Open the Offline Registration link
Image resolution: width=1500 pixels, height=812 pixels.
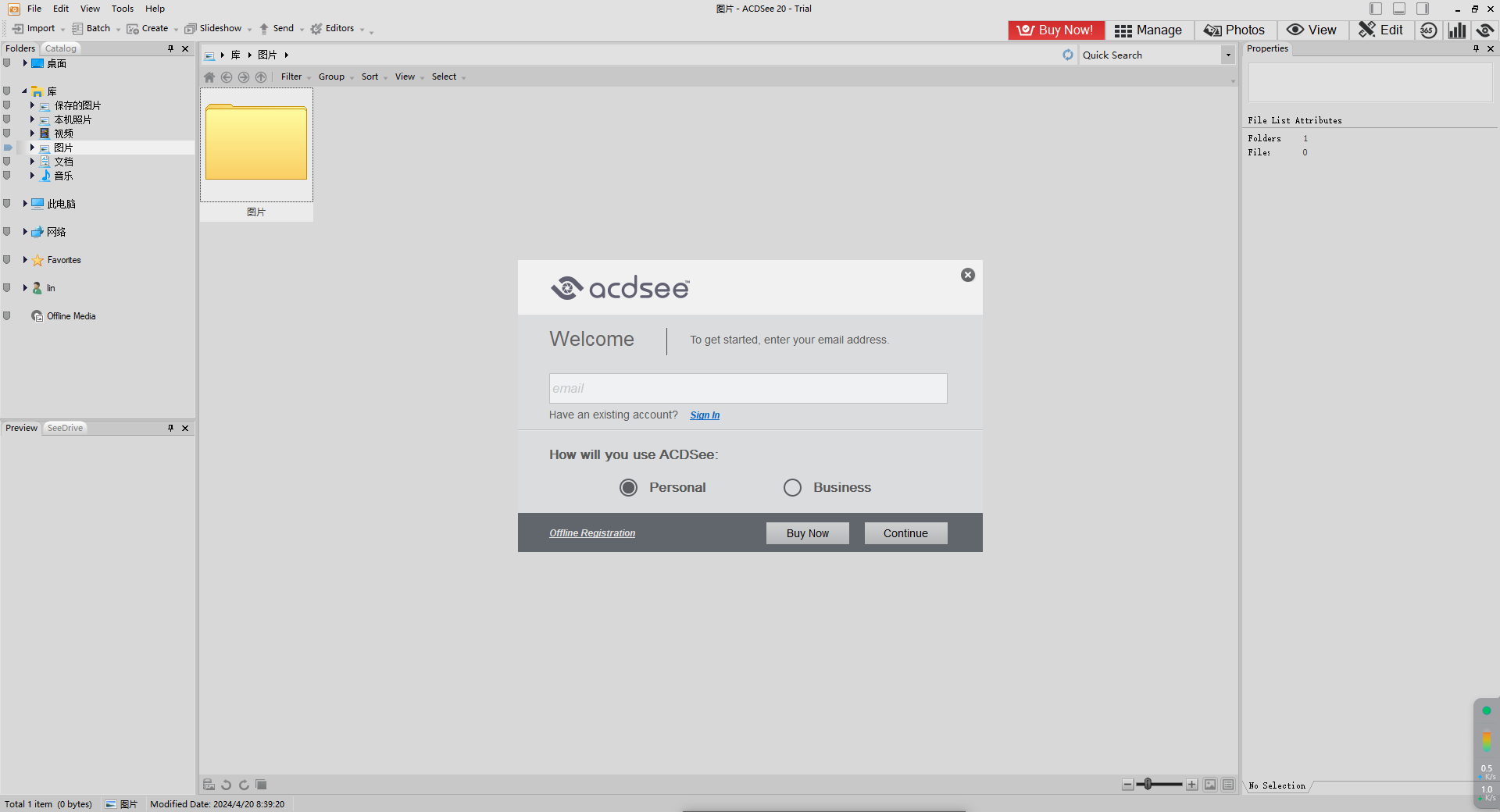pos(592,533)
